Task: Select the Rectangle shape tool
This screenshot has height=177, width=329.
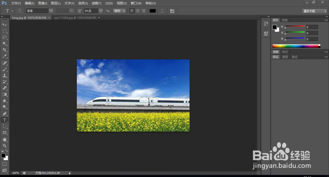Action: (x=4, y=133)
